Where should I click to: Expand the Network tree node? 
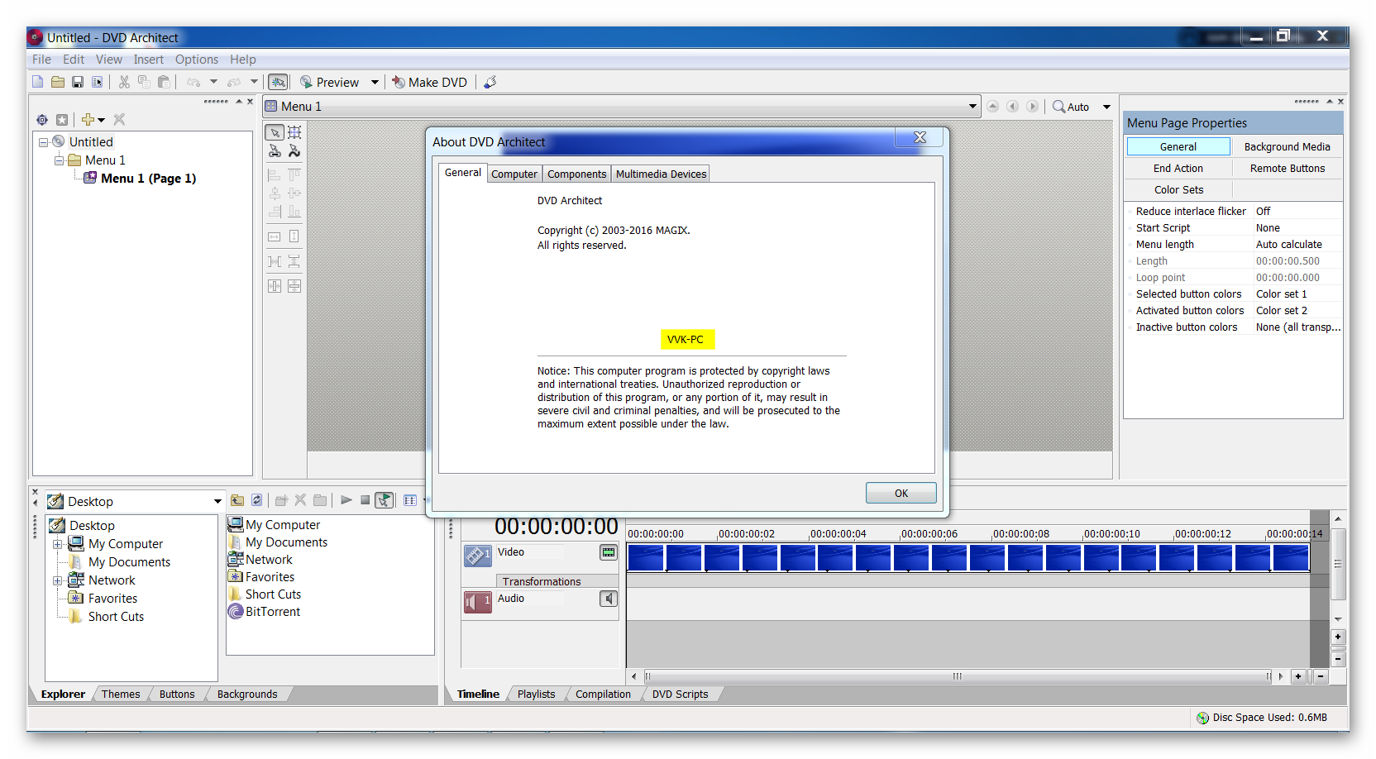tap(58, 580)
